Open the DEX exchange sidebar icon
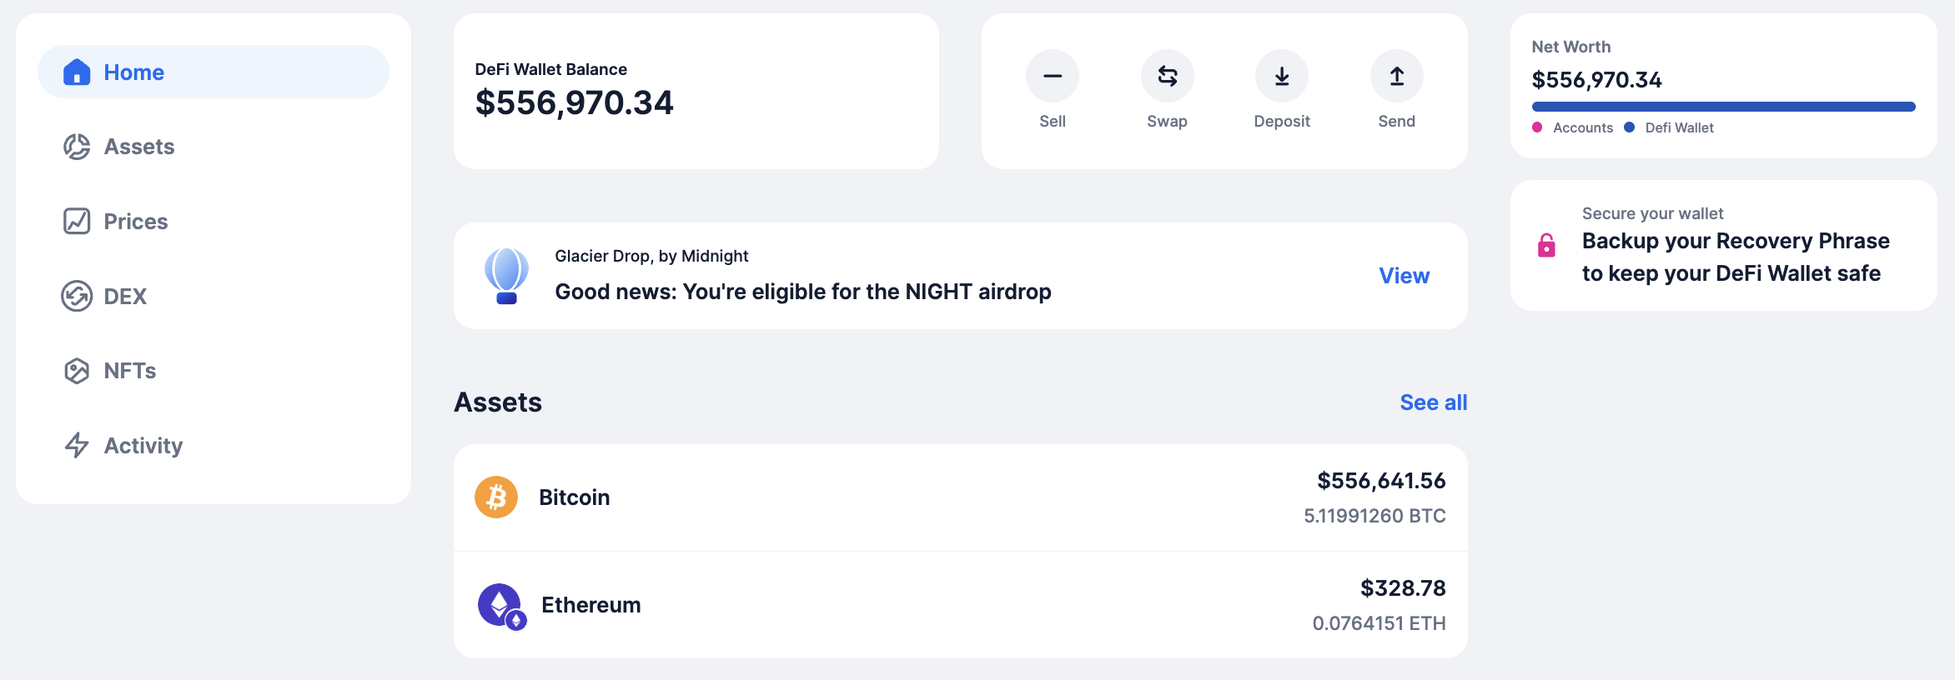This screenshot has height=680, width=1955. (x=77, y=296)
